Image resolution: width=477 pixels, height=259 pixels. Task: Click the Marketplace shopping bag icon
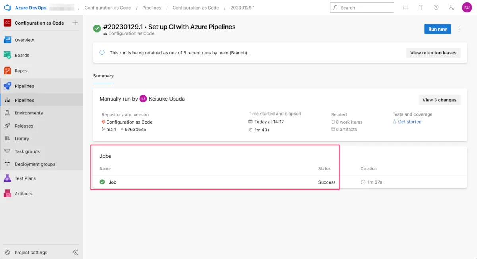[x=421, y=8]
